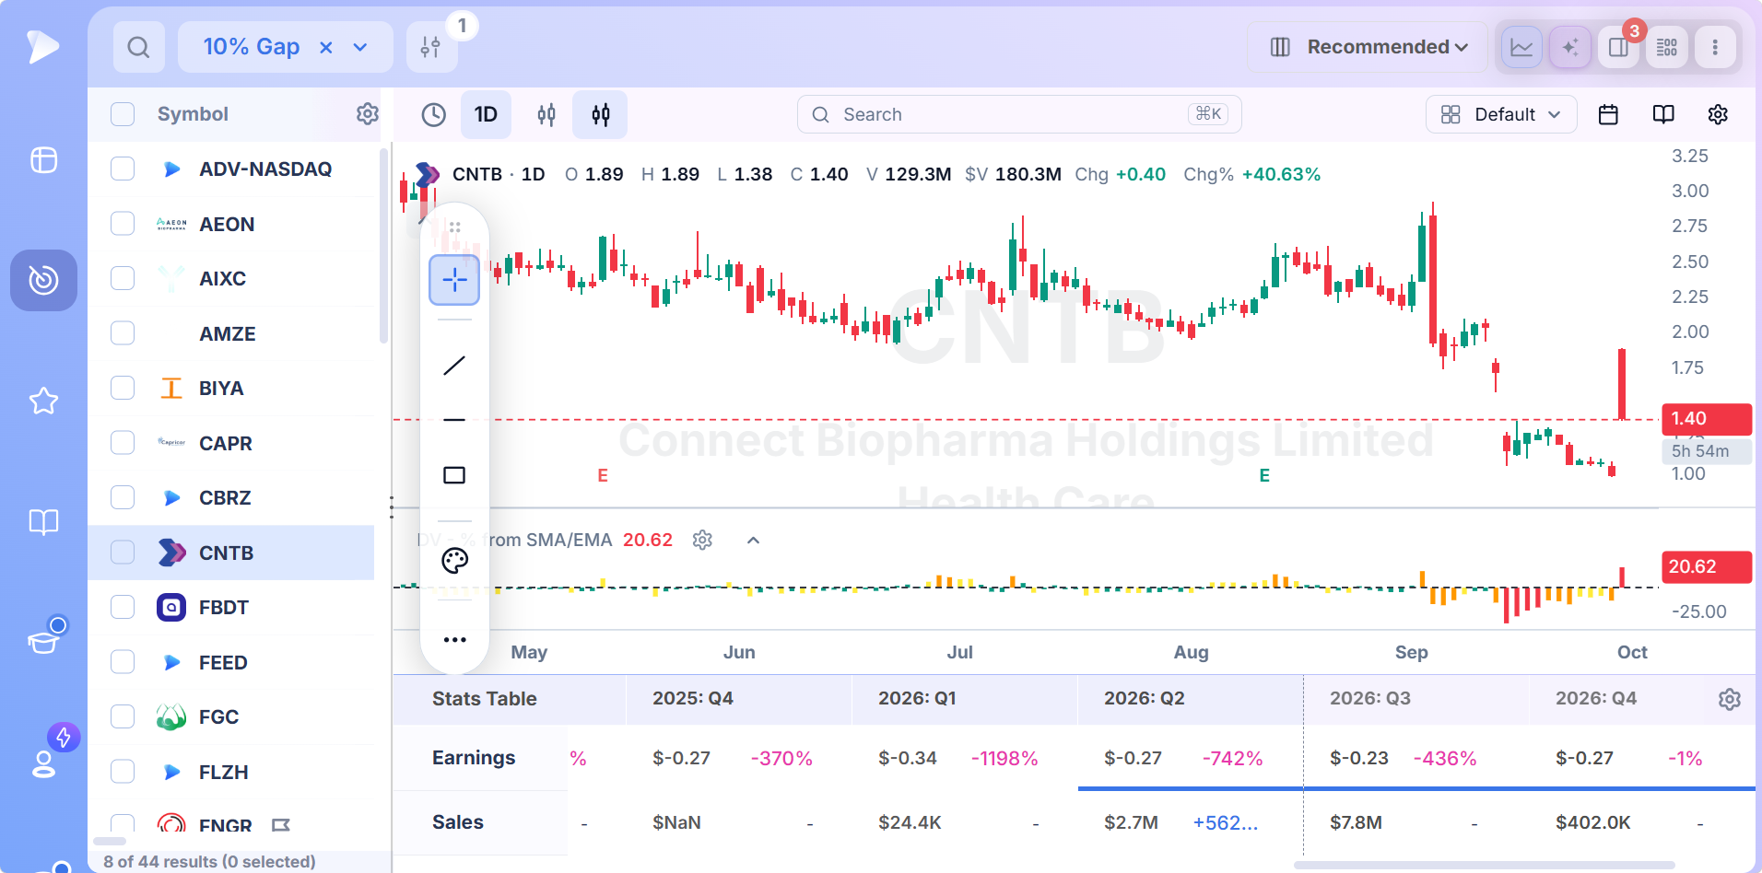Select the rectangle drawing tool
Screen dimensions: 1762x873
pyautogui.click(x=454, y=475)
